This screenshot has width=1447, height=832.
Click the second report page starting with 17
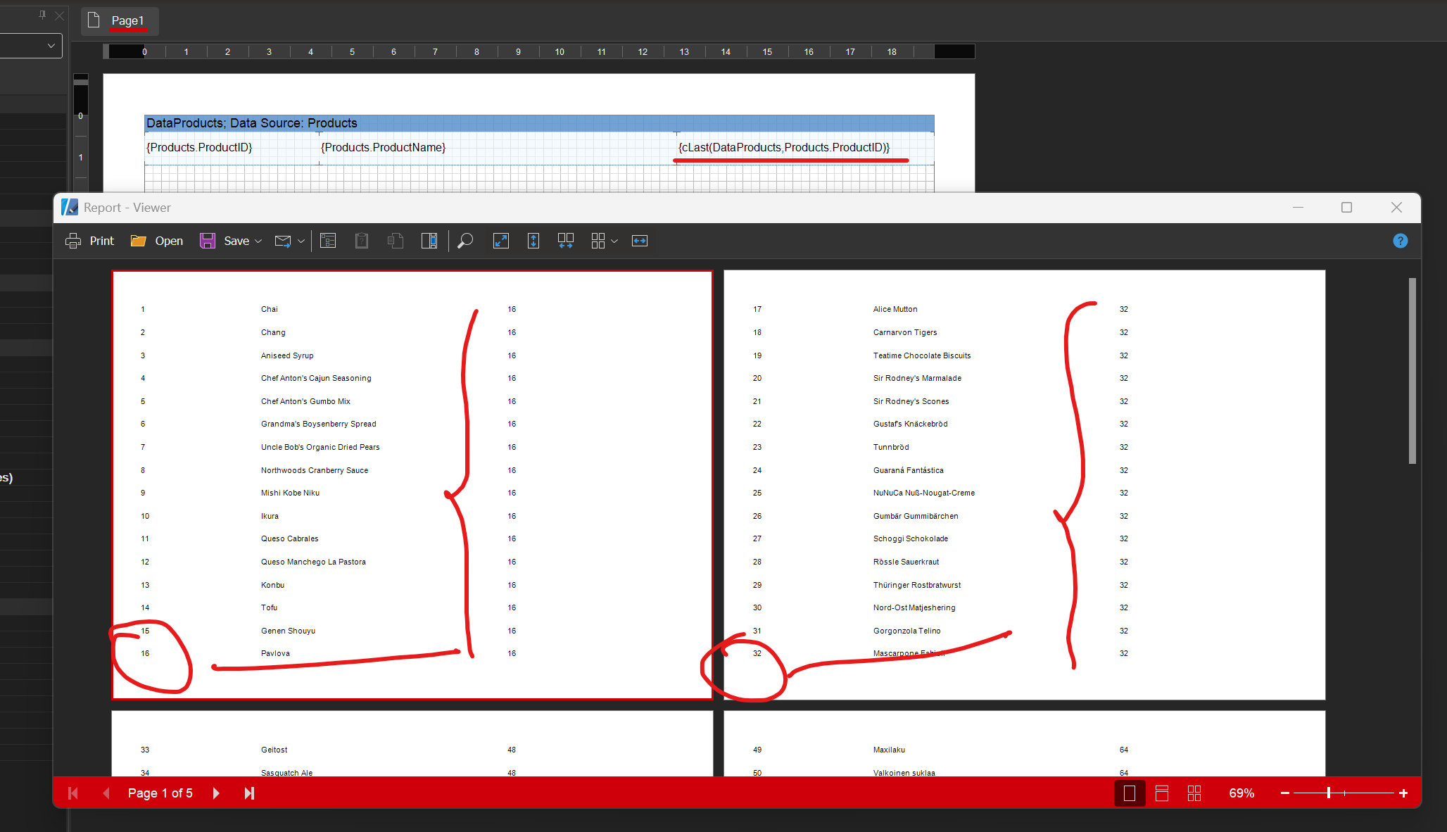click(x=1025, y=485)
